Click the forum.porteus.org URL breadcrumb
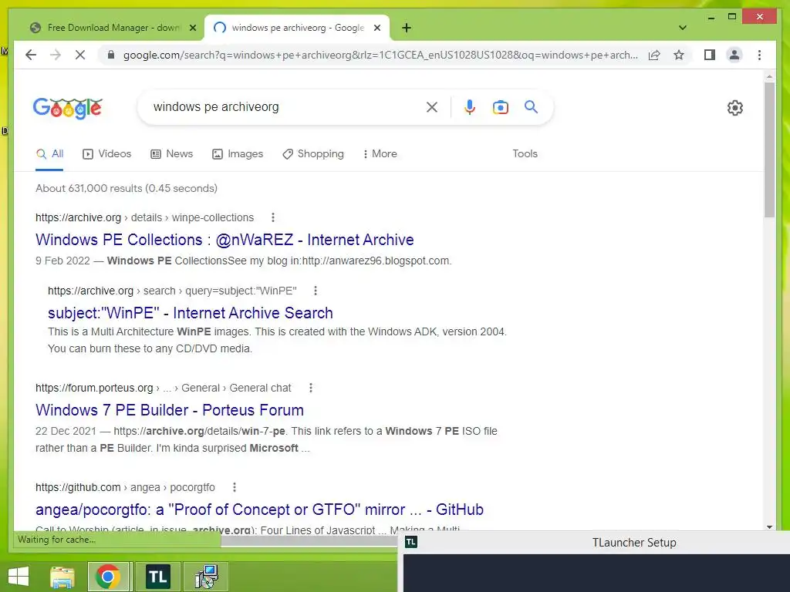Viewport: 790px width, 592px height. tap(164, 388)
